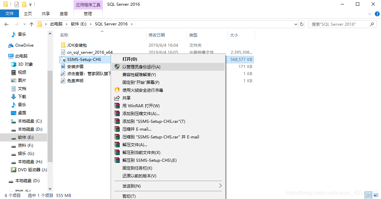
Task: Choose 添加到压缩文件(A)... entry
Action: [x=168, y=113]
